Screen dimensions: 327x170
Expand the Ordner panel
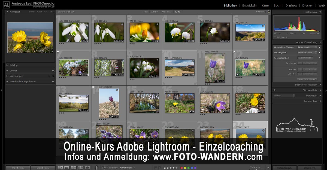click(7, 71)
